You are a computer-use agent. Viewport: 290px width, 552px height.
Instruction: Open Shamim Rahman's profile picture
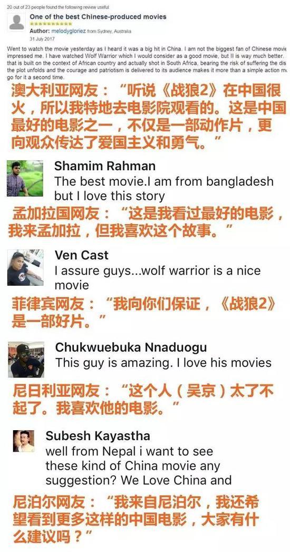25,179
